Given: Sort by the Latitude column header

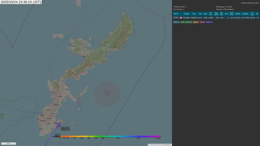Looking at the screenshot, I should [x=237, y=14].
